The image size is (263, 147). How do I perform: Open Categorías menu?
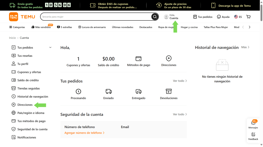click(17, 27)
